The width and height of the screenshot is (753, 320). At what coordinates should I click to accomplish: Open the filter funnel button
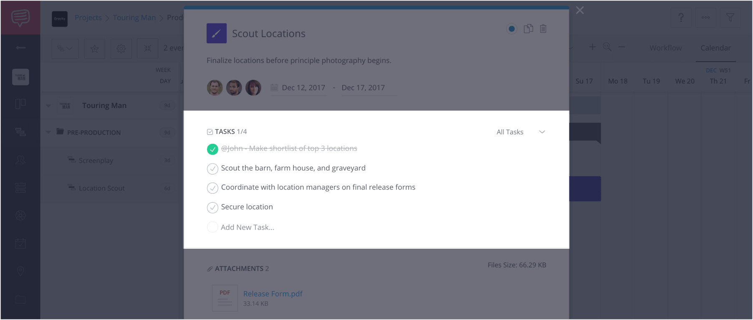click(730, 17)
